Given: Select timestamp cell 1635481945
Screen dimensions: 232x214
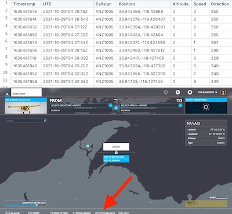Looking at the screenshot, I should click(x=26, y=66).
